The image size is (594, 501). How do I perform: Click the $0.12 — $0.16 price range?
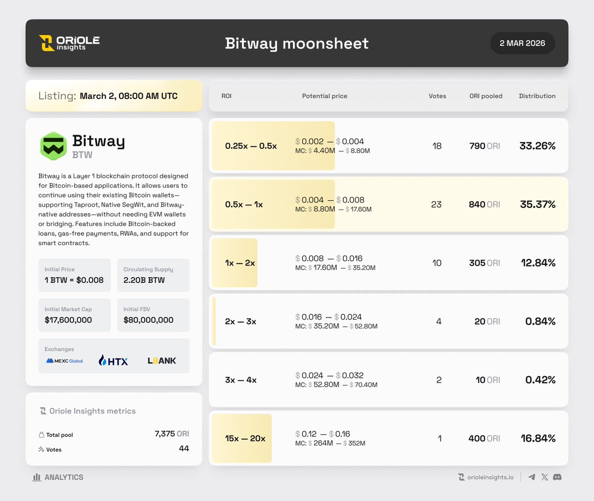(323, 434)
